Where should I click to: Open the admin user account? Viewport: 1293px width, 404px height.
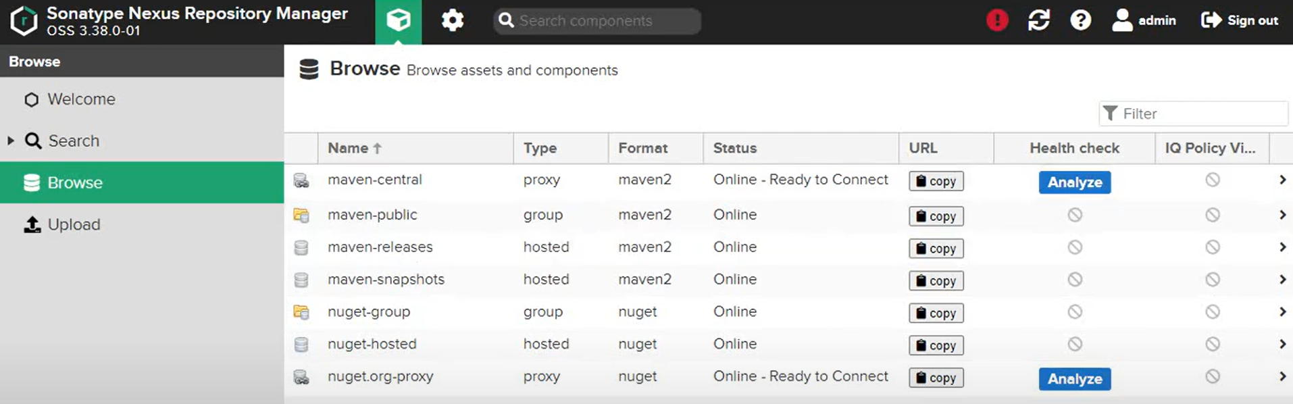pyautogui.click(x=1144, y=20)
